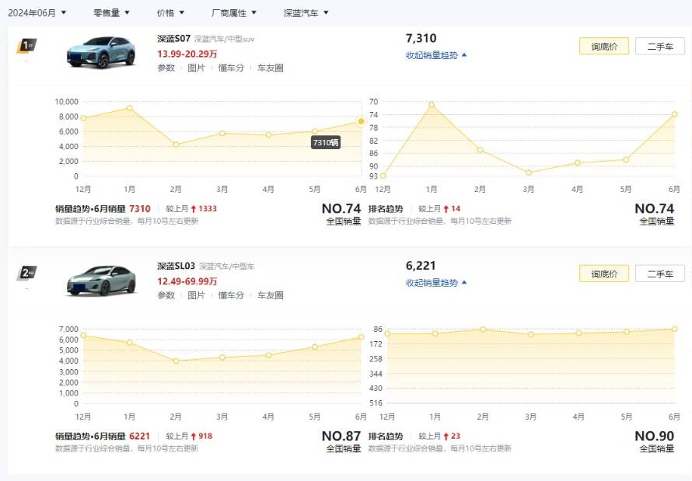Image resolution: width=692 pixels, height=481 pixels.
Task: Open 参数 link under 深蓝S07
Action: tap(166, 68)
